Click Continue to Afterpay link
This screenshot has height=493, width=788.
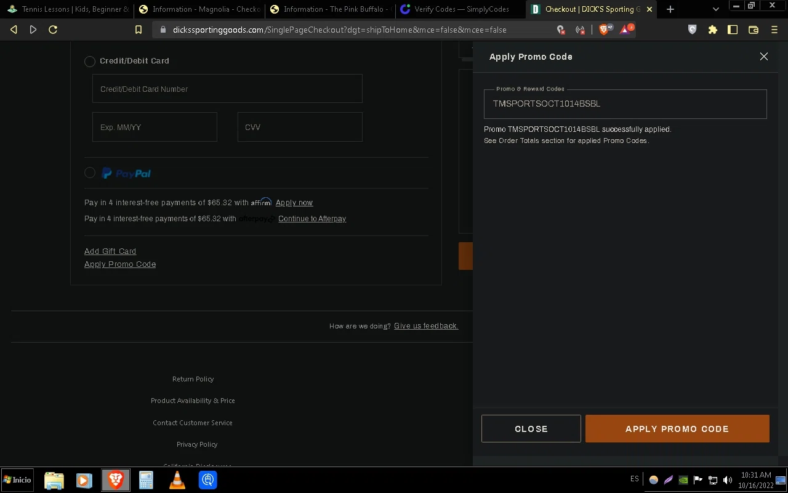312,219
